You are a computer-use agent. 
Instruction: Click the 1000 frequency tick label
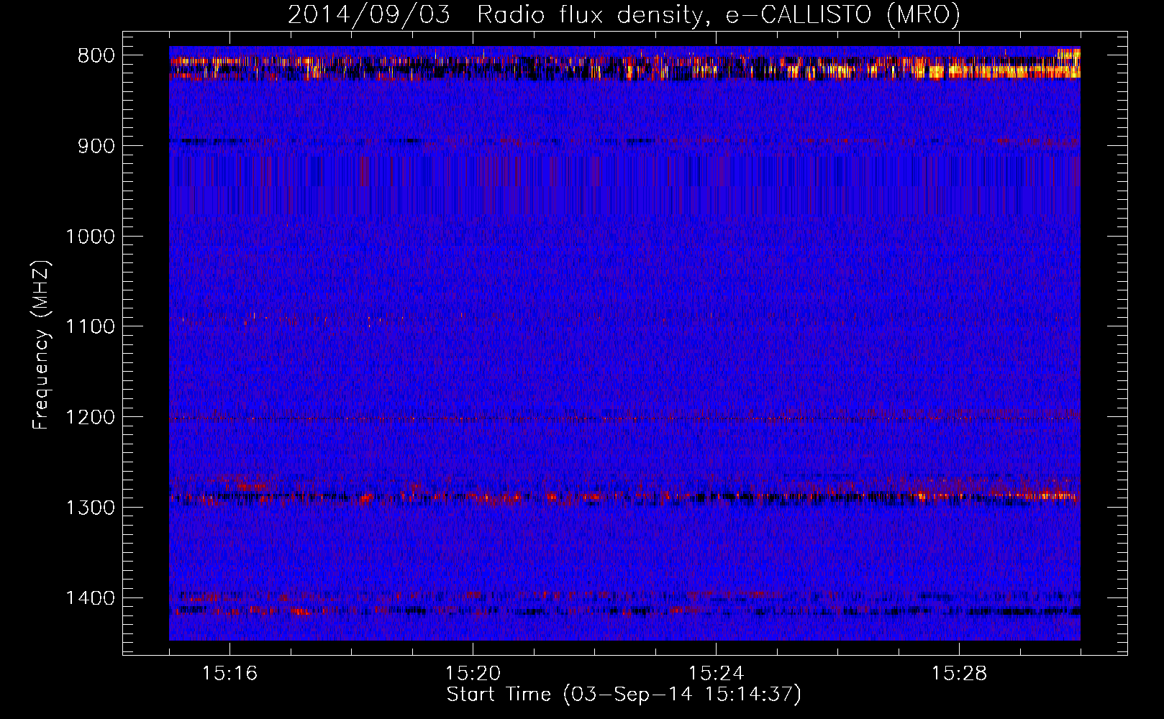click(x=90, y=237)
